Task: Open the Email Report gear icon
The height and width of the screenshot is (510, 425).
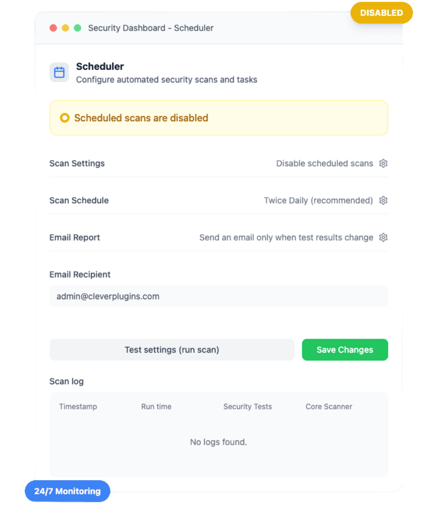Action: [383, 238]
